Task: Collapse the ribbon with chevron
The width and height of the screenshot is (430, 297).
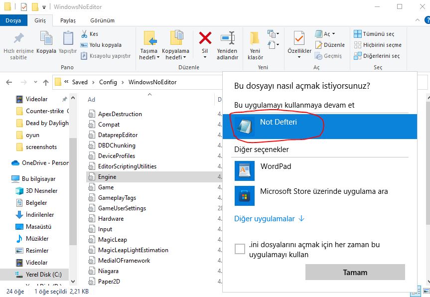Action: click(x=418, y=20)
